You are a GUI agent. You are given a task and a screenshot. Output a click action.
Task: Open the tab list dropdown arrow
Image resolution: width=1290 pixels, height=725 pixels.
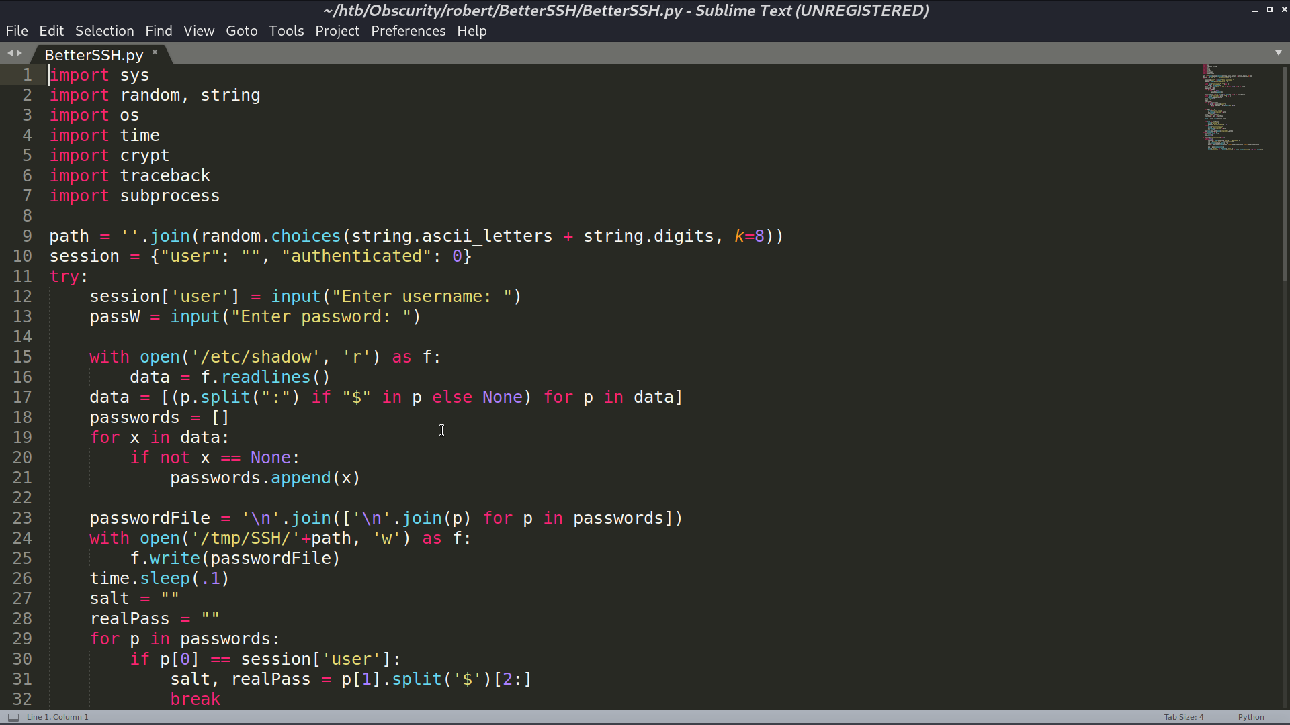pos(1278,53)
